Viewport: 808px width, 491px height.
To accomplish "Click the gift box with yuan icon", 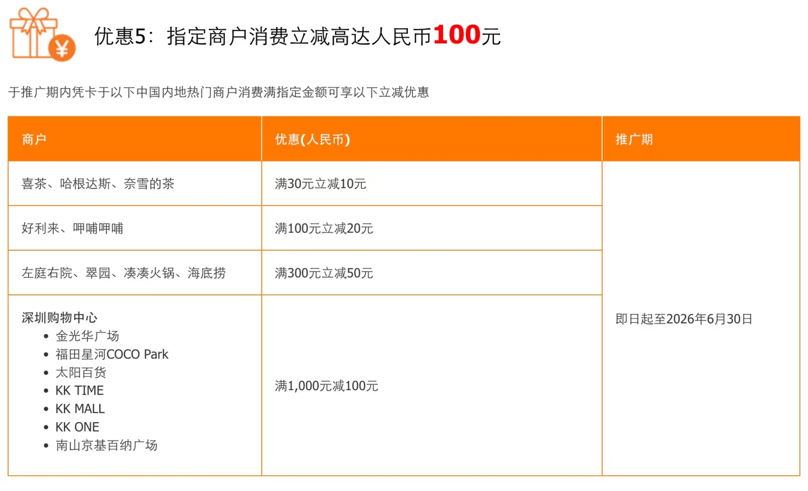I will 42,35.
